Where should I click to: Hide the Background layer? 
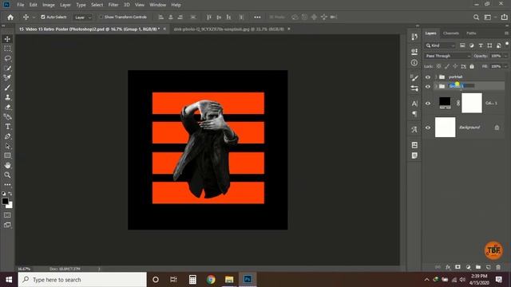[x=428, y=128]
